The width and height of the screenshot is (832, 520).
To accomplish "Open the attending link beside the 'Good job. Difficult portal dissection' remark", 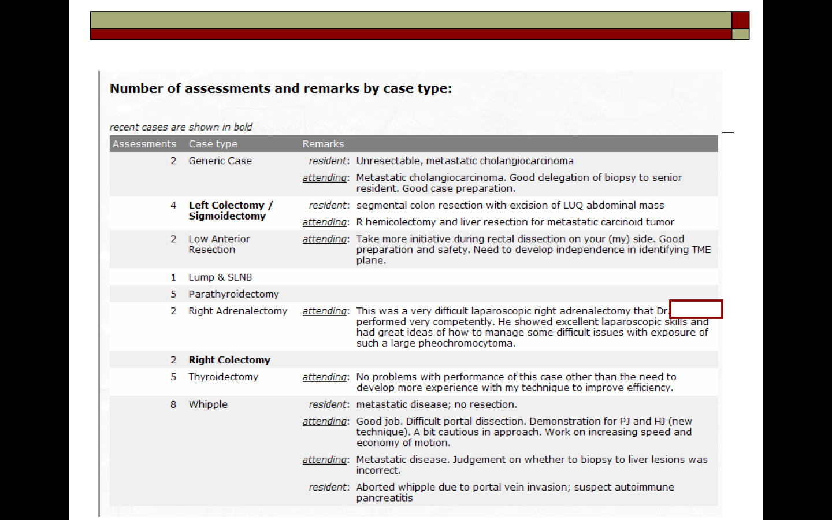I will pos(325,422).
